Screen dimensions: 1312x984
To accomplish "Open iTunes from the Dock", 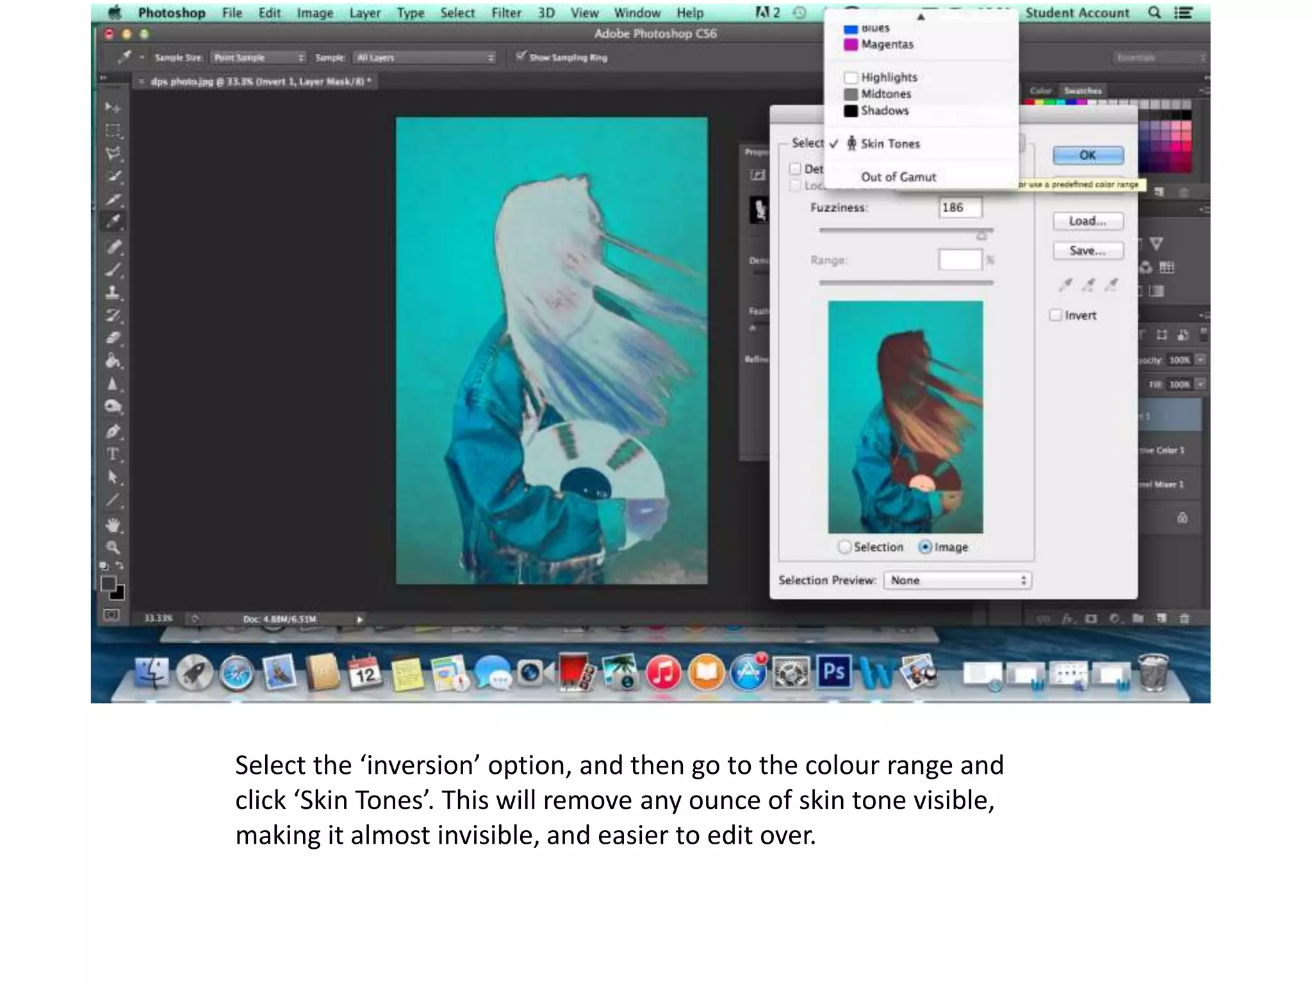I will pyautogui.click(x=663, y=673).
